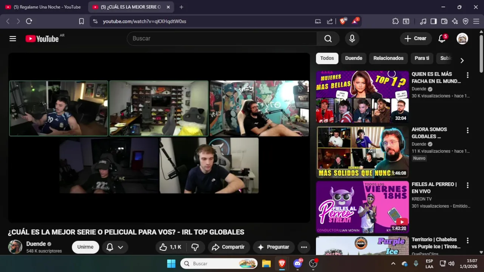Screen dimensions: 484x272
Task: Open Brave Rewards triangle icon
Action: (x=355, y=22)
